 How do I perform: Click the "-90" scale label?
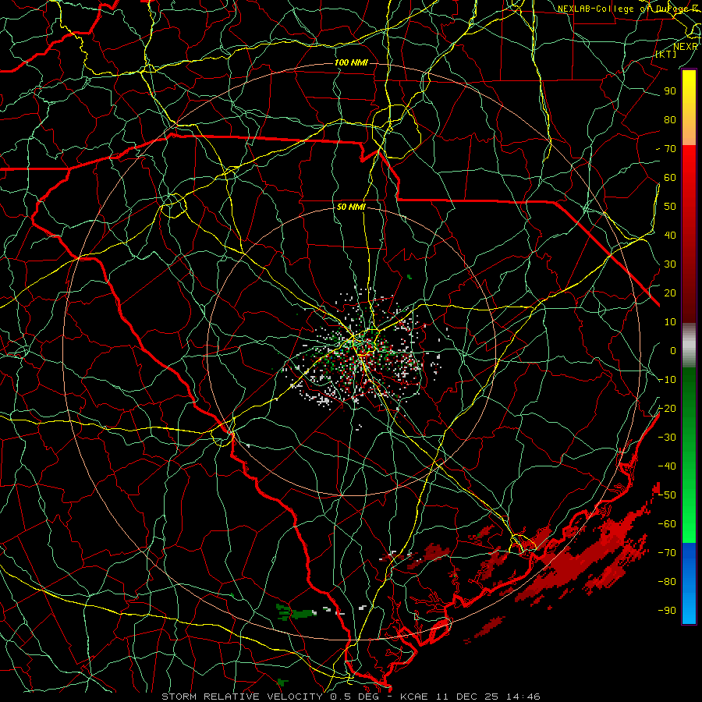667,611
